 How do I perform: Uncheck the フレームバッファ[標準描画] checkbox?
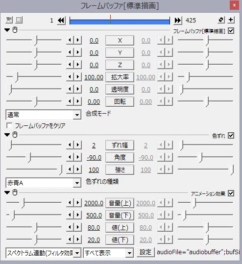point(231,31)
